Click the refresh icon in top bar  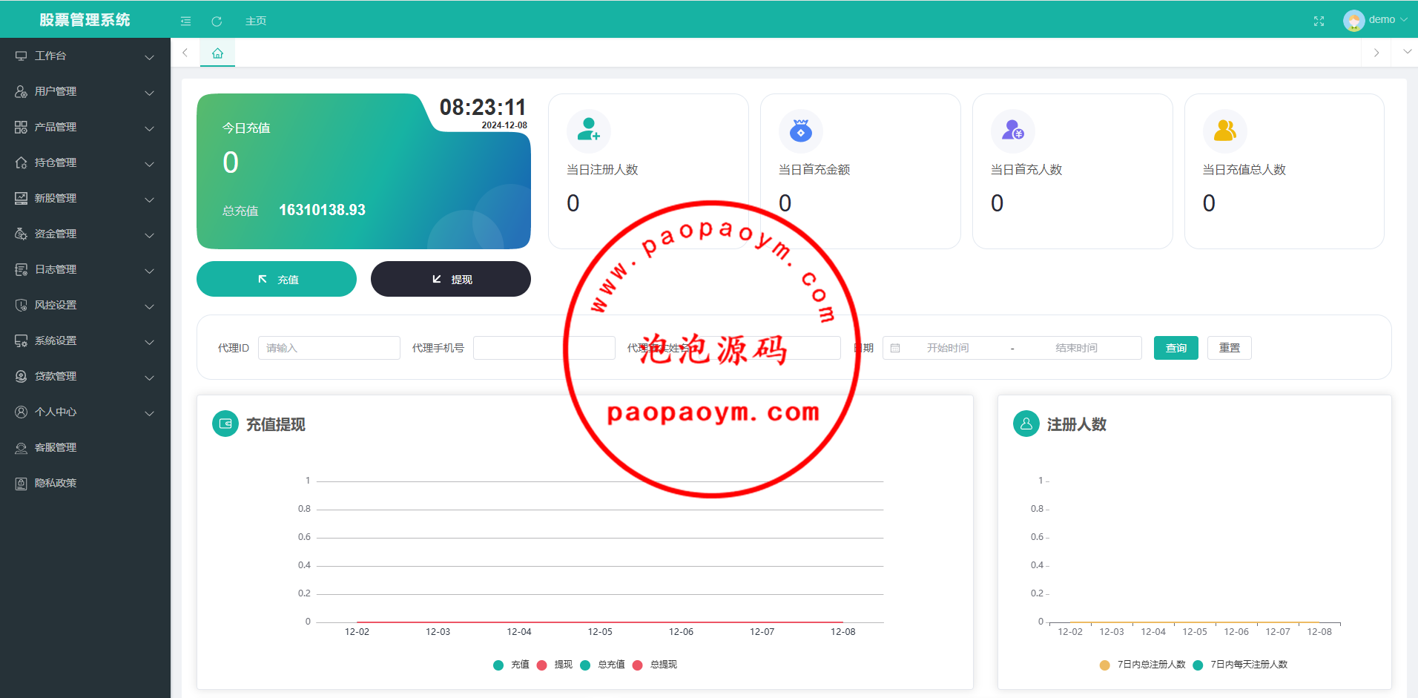pyautogui.click(x=217, y=21)
